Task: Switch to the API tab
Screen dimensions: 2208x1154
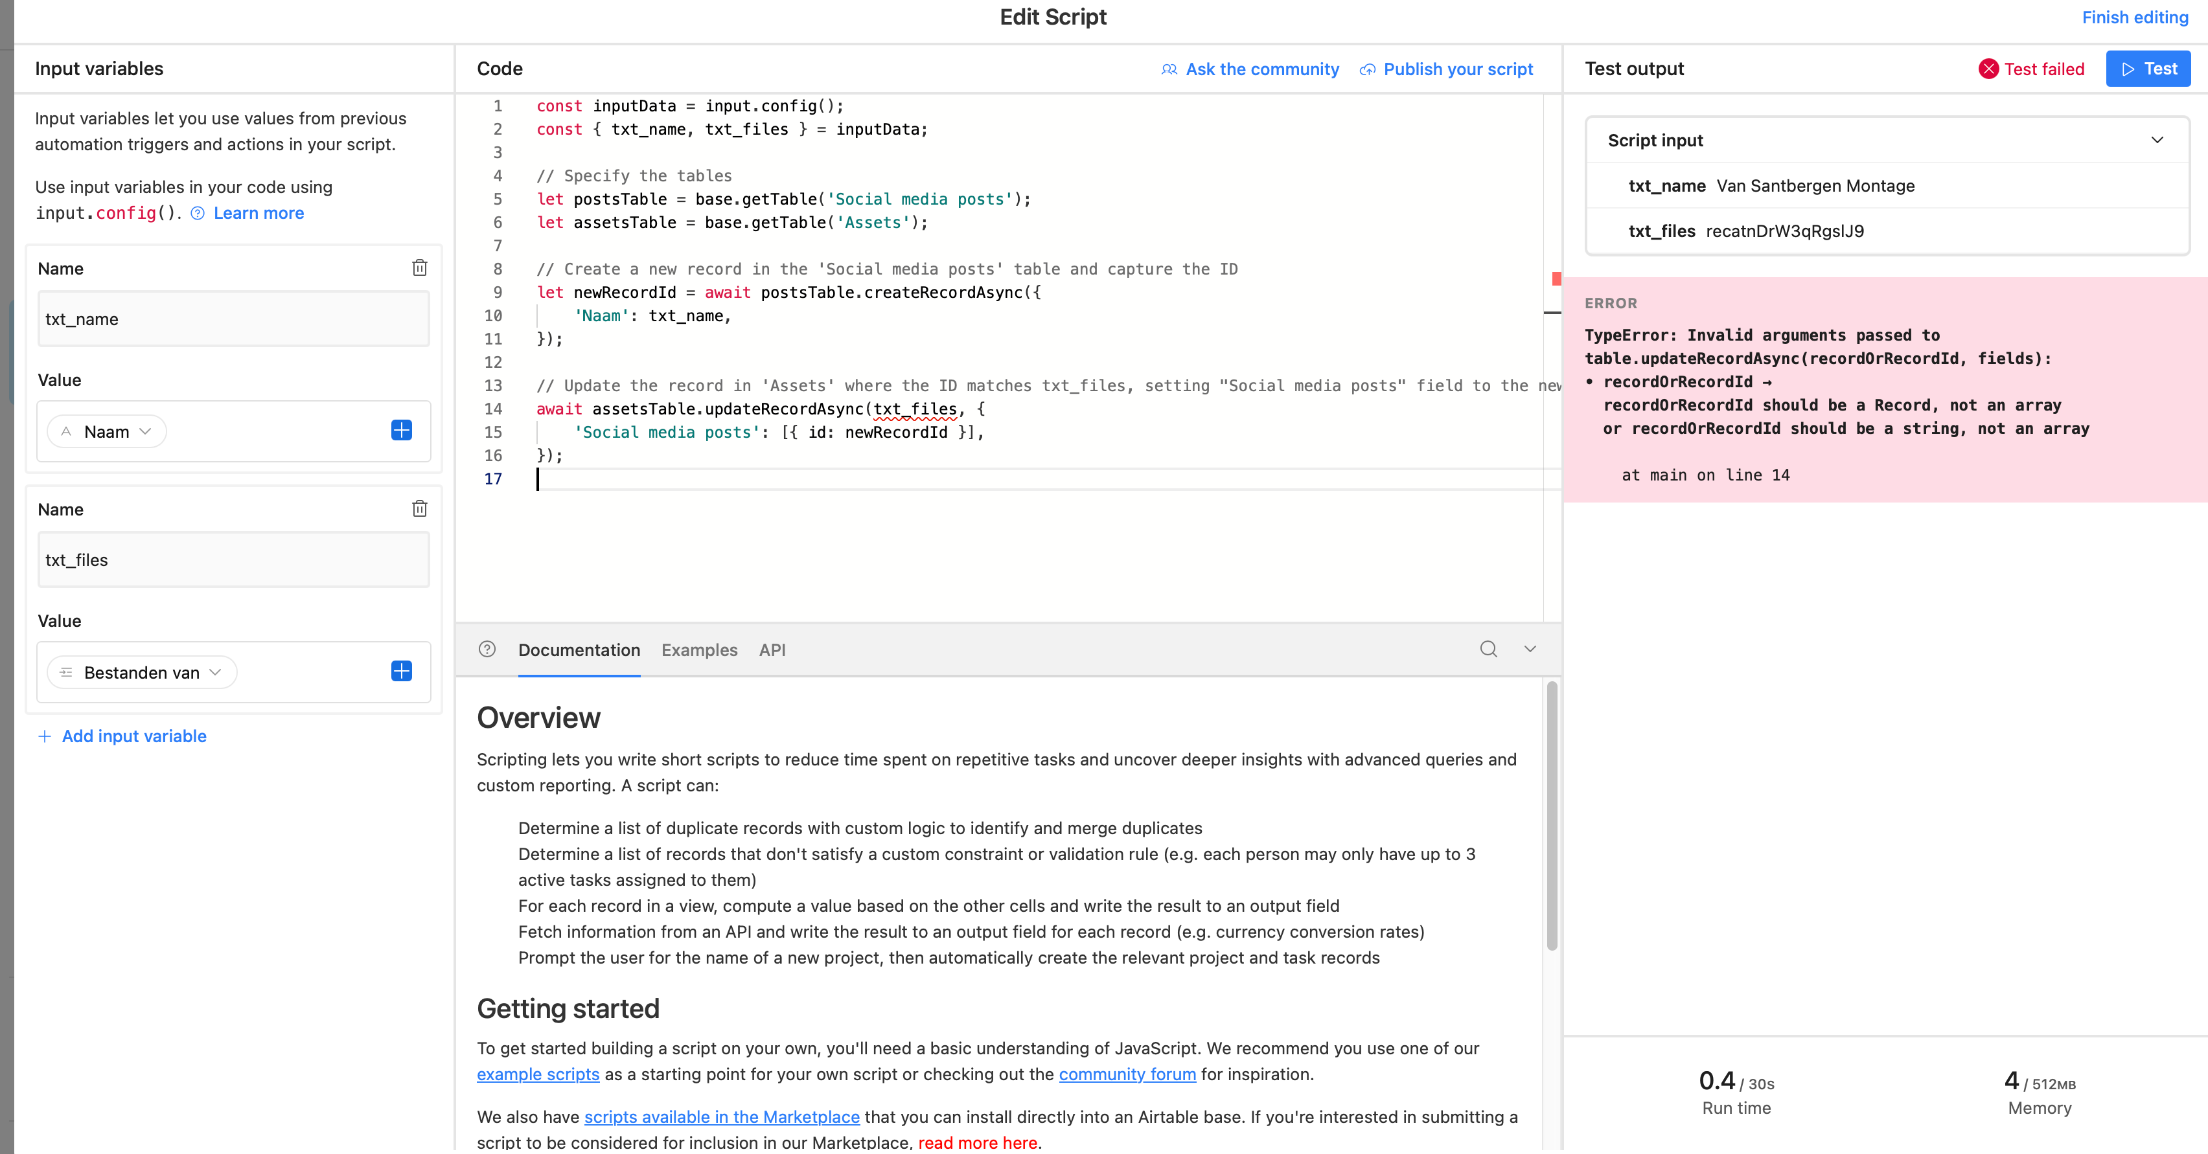Action: pos(772,650)
